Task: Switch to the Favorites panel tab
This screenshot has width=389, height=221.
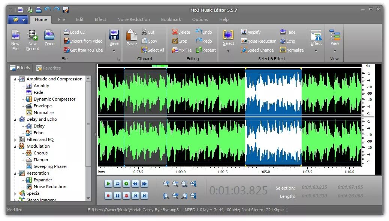Action: click(48, 68)
